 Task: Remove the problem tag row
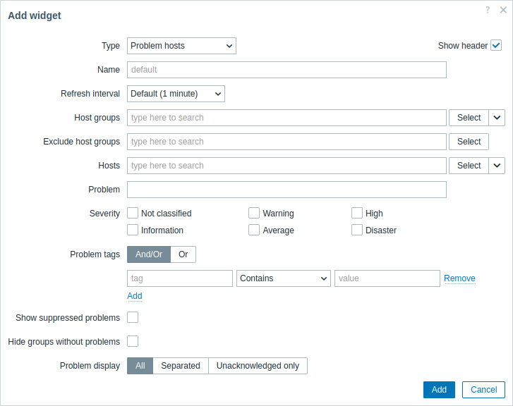pyautogui.click(x=459, y=278)
